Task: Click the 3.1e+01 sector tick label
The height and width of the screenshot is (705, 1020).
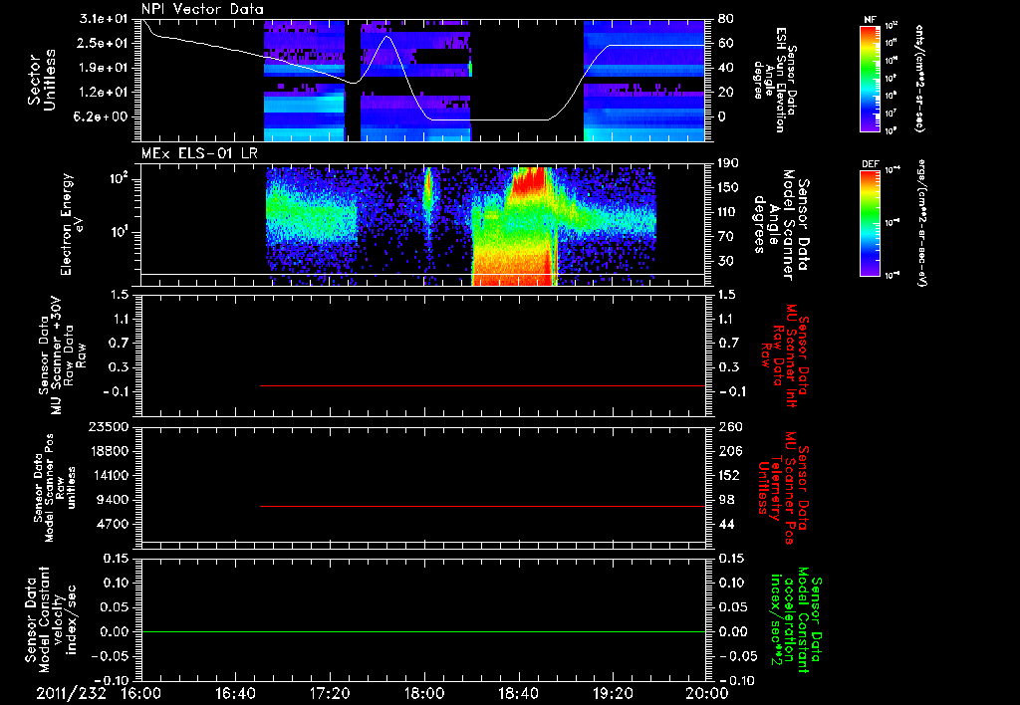Action: coord(104,19)
